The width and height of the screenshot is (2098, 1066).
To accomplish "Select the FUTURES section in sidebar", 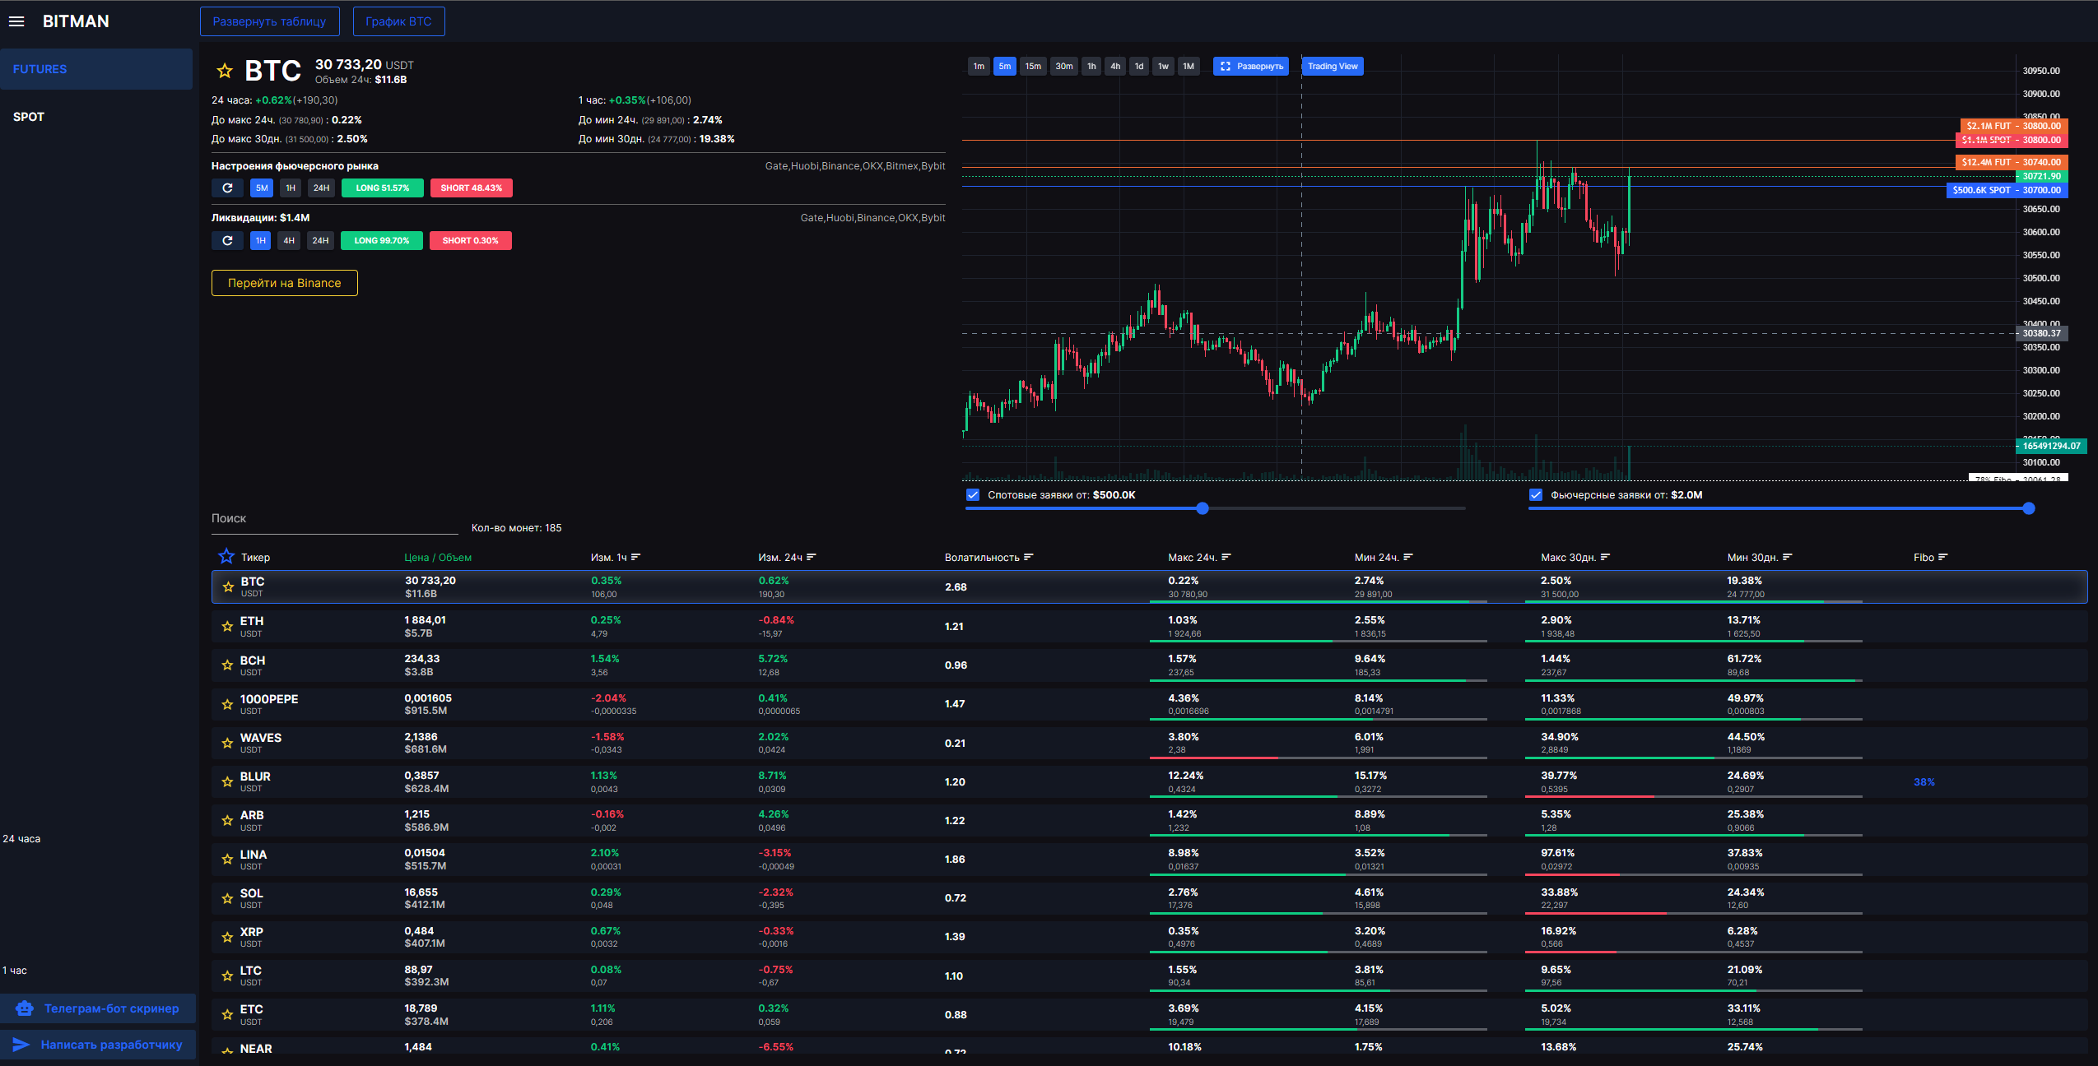I will 96,69.
